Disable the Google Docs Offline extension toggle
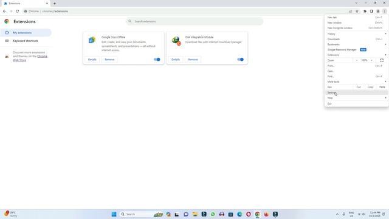Screen dimensions: 389x219 coord(157,60)
